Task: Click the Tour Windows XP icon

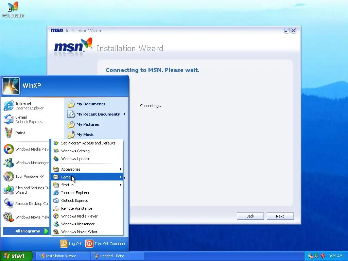Action: (8, 176)
